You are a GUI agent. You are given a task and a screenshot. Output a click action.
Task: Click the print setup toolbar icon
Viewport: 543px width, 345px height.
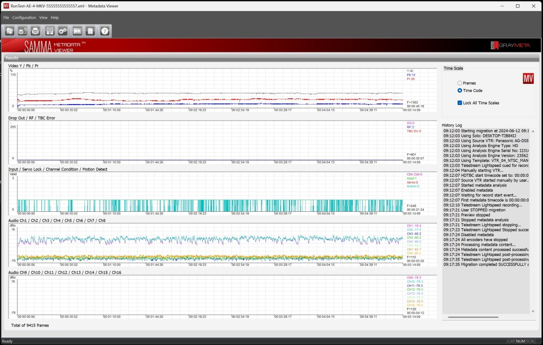[x=22, y=31]
